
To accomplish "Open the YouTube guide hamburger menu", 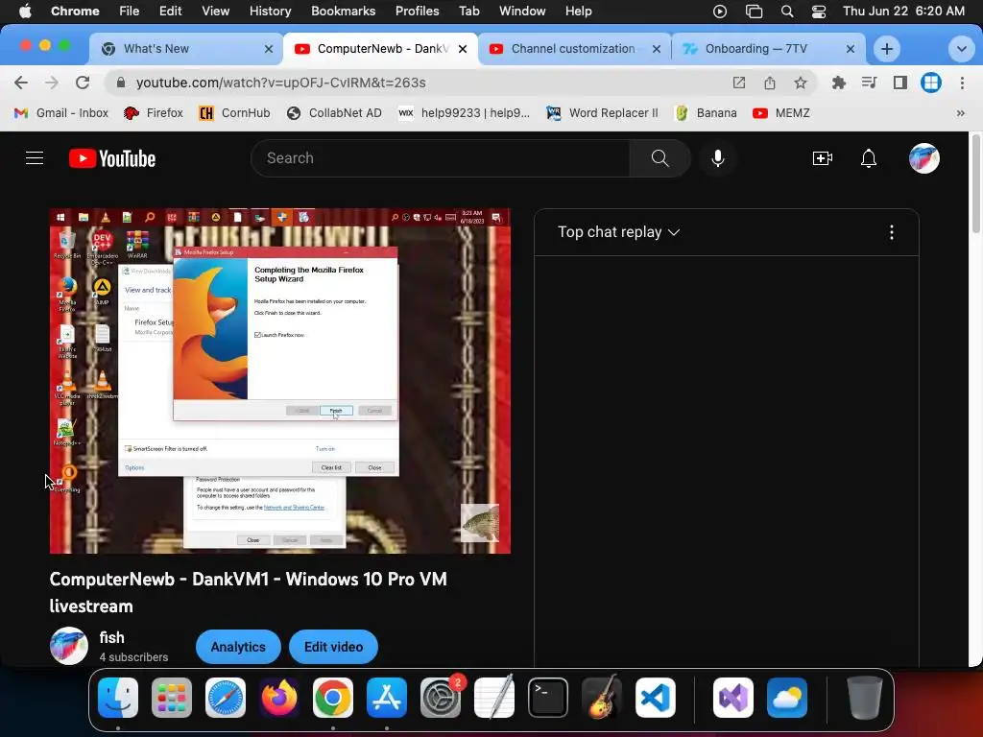I will pos(35,158).
